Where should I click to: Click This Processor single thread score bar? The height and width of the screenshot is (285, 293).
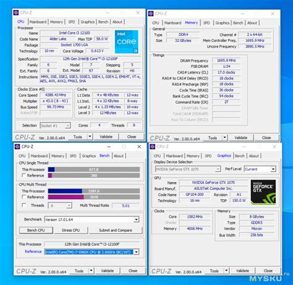tap(94, 169)
